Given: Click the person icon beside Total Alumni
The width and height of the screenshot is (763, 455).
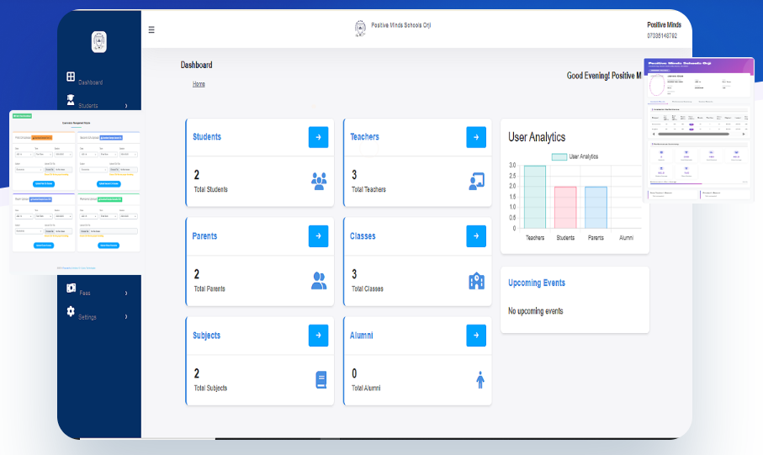Looking at the screenshot, I should (x=480, y=379).
